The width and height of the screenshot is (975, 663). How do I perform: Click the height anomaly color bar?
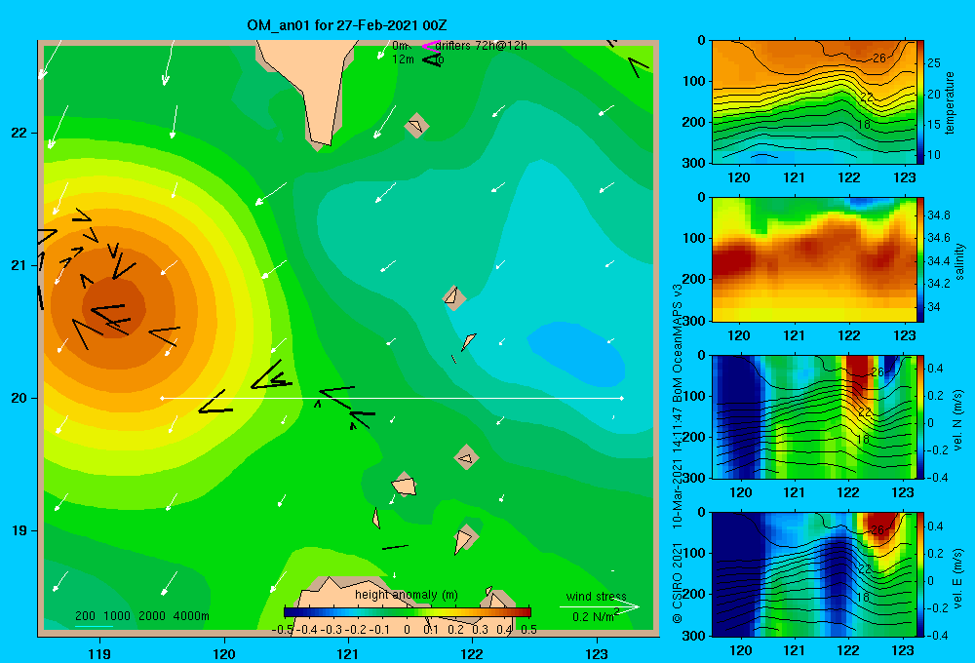(x=408, y=612)
